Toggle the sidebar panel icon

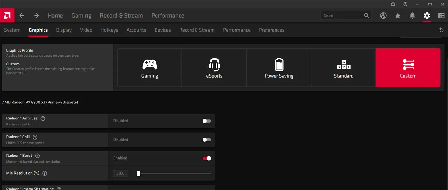tap(441, 15)
